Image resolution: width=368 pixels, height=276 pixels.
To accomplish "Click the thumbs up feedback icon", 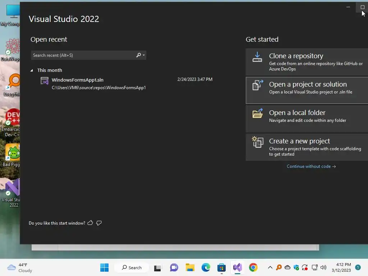I will [x=90, y=223].
